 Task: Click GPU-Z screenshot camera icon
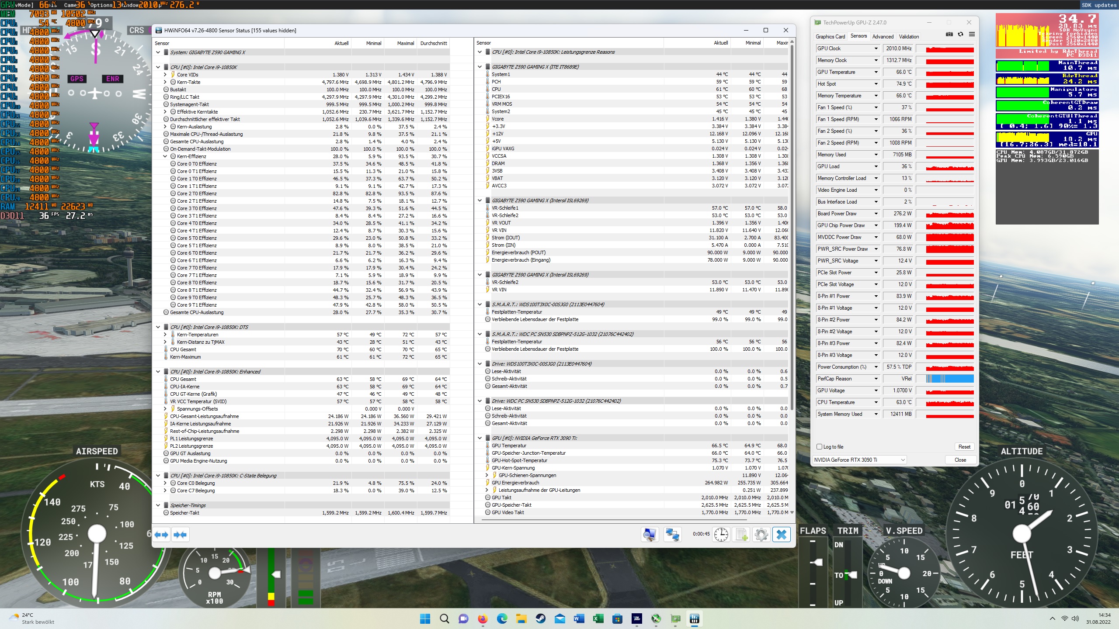click(949, 35)
